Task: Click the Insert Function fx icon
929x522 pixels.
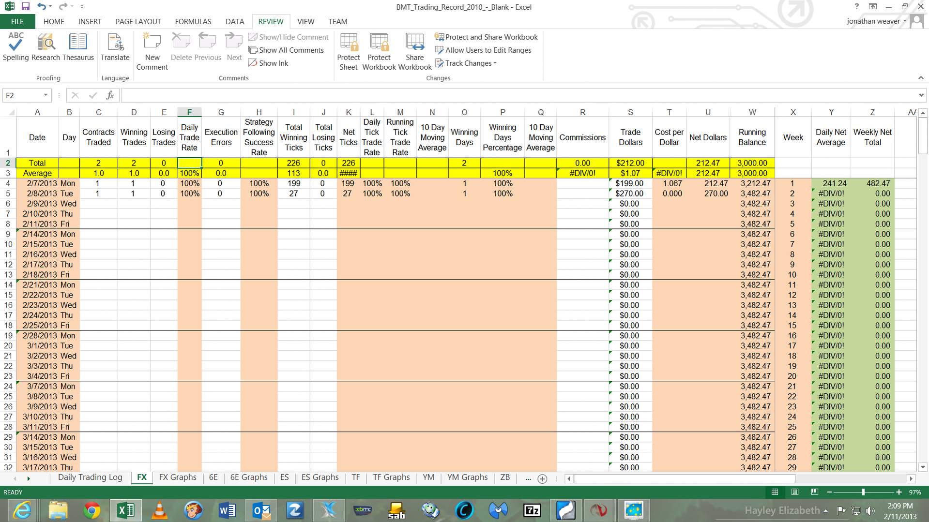Action: 110,95
